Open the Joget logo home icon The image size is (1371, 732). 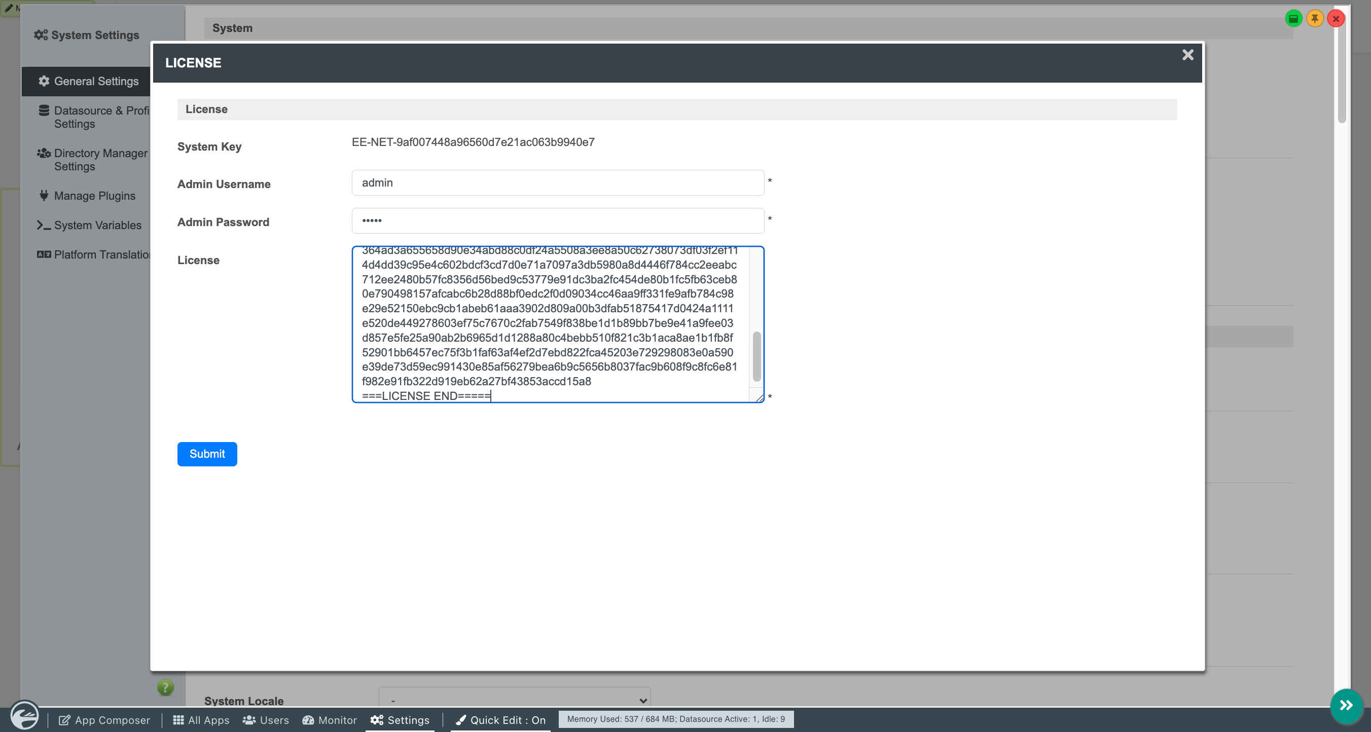tap(24, 715)
